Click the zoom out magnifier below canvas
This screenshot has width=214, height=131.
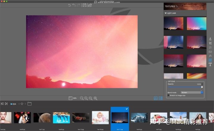pyautogui.click(x=82, y=98)
